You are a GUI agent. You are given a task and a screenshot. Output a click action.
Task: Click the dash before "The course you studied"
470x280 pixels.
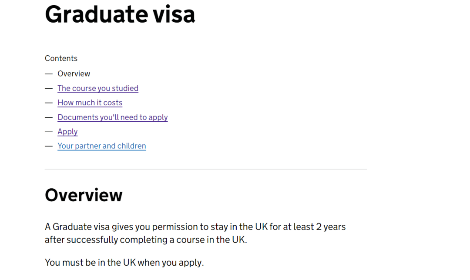49,88
